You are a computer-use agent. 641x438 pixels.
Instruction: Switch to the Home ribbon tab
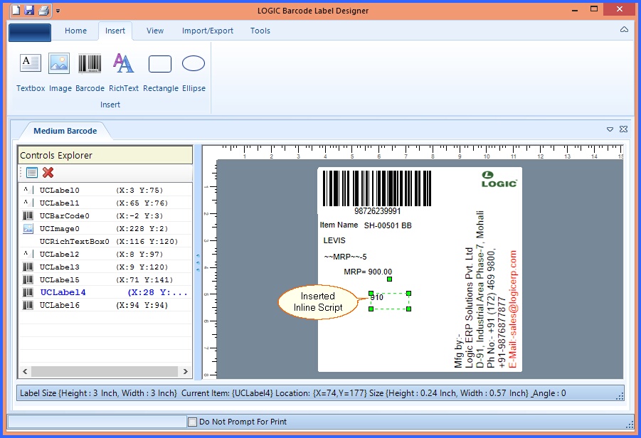point(75,31)
